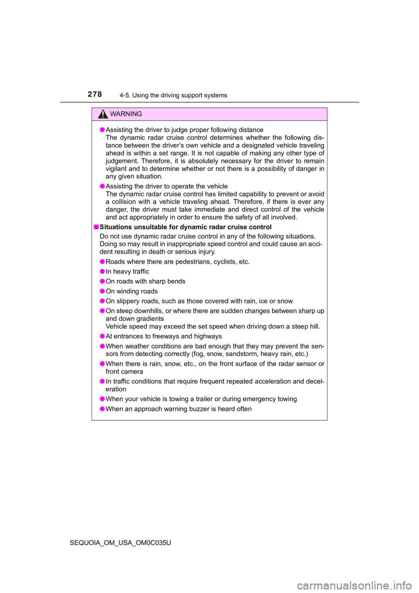This screenshot has width=419, height=593.
Task: Click the 'On steep downhills' bullet text
Action: point(215,315)
